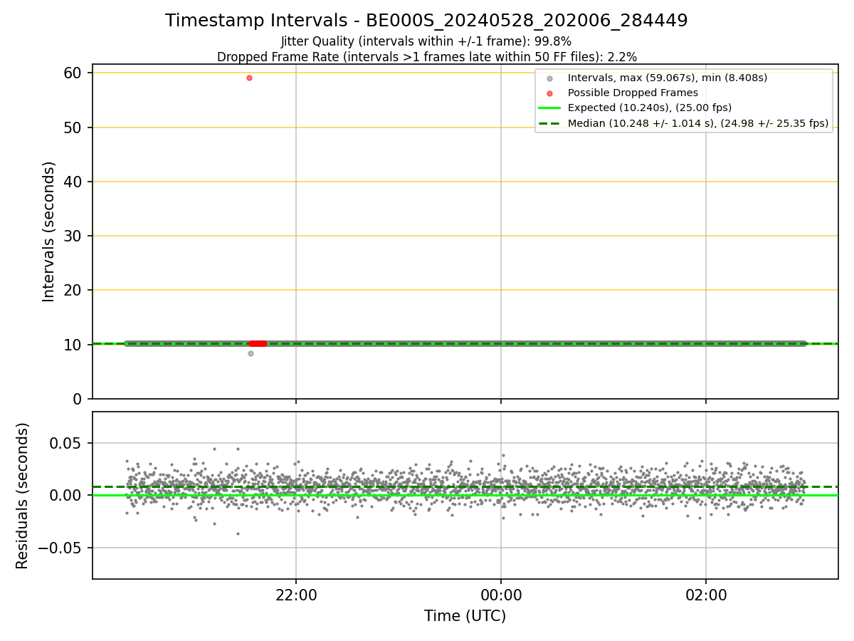
Task: Click the '02:00' x-axis tick label
Action: (706, 595)
